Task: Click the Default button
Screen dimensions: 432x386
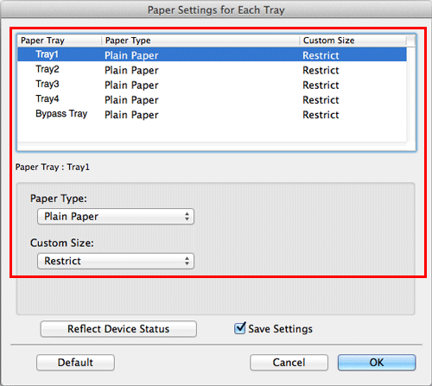Action: (75, 363)
